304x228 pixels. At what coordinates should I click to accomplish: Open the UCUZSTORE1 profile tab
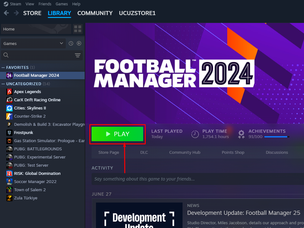(137, 13)
